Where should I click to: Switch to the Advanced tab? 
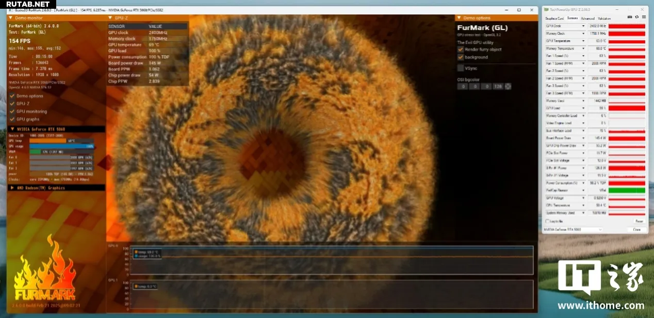tap(587, 19)
